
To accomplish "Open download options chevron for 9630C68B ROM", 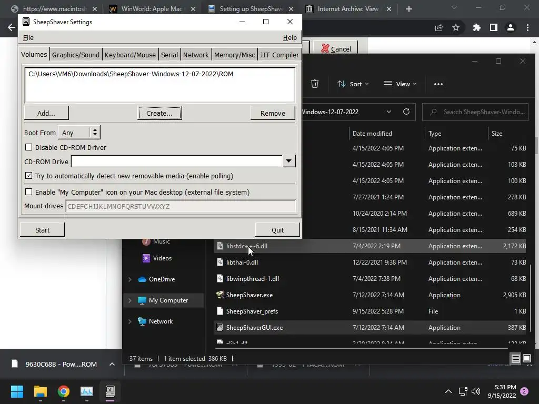I will tap(112, 364).
